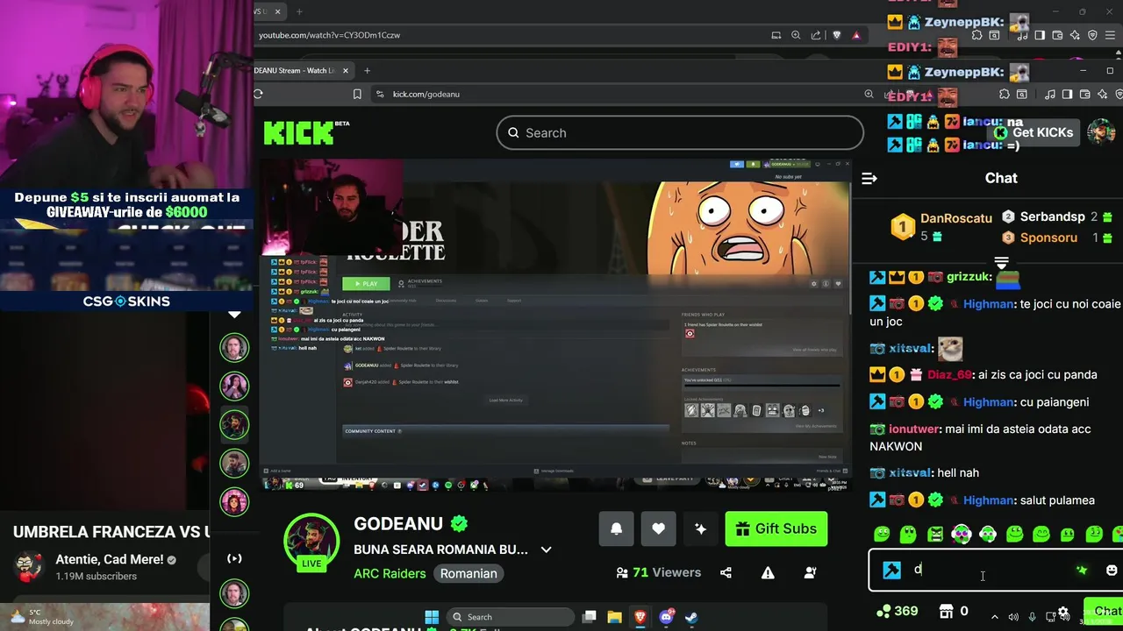Open GODEANU channel avatar with LIVE badge
Screen dimensions: 1123x631
(311, 543)
